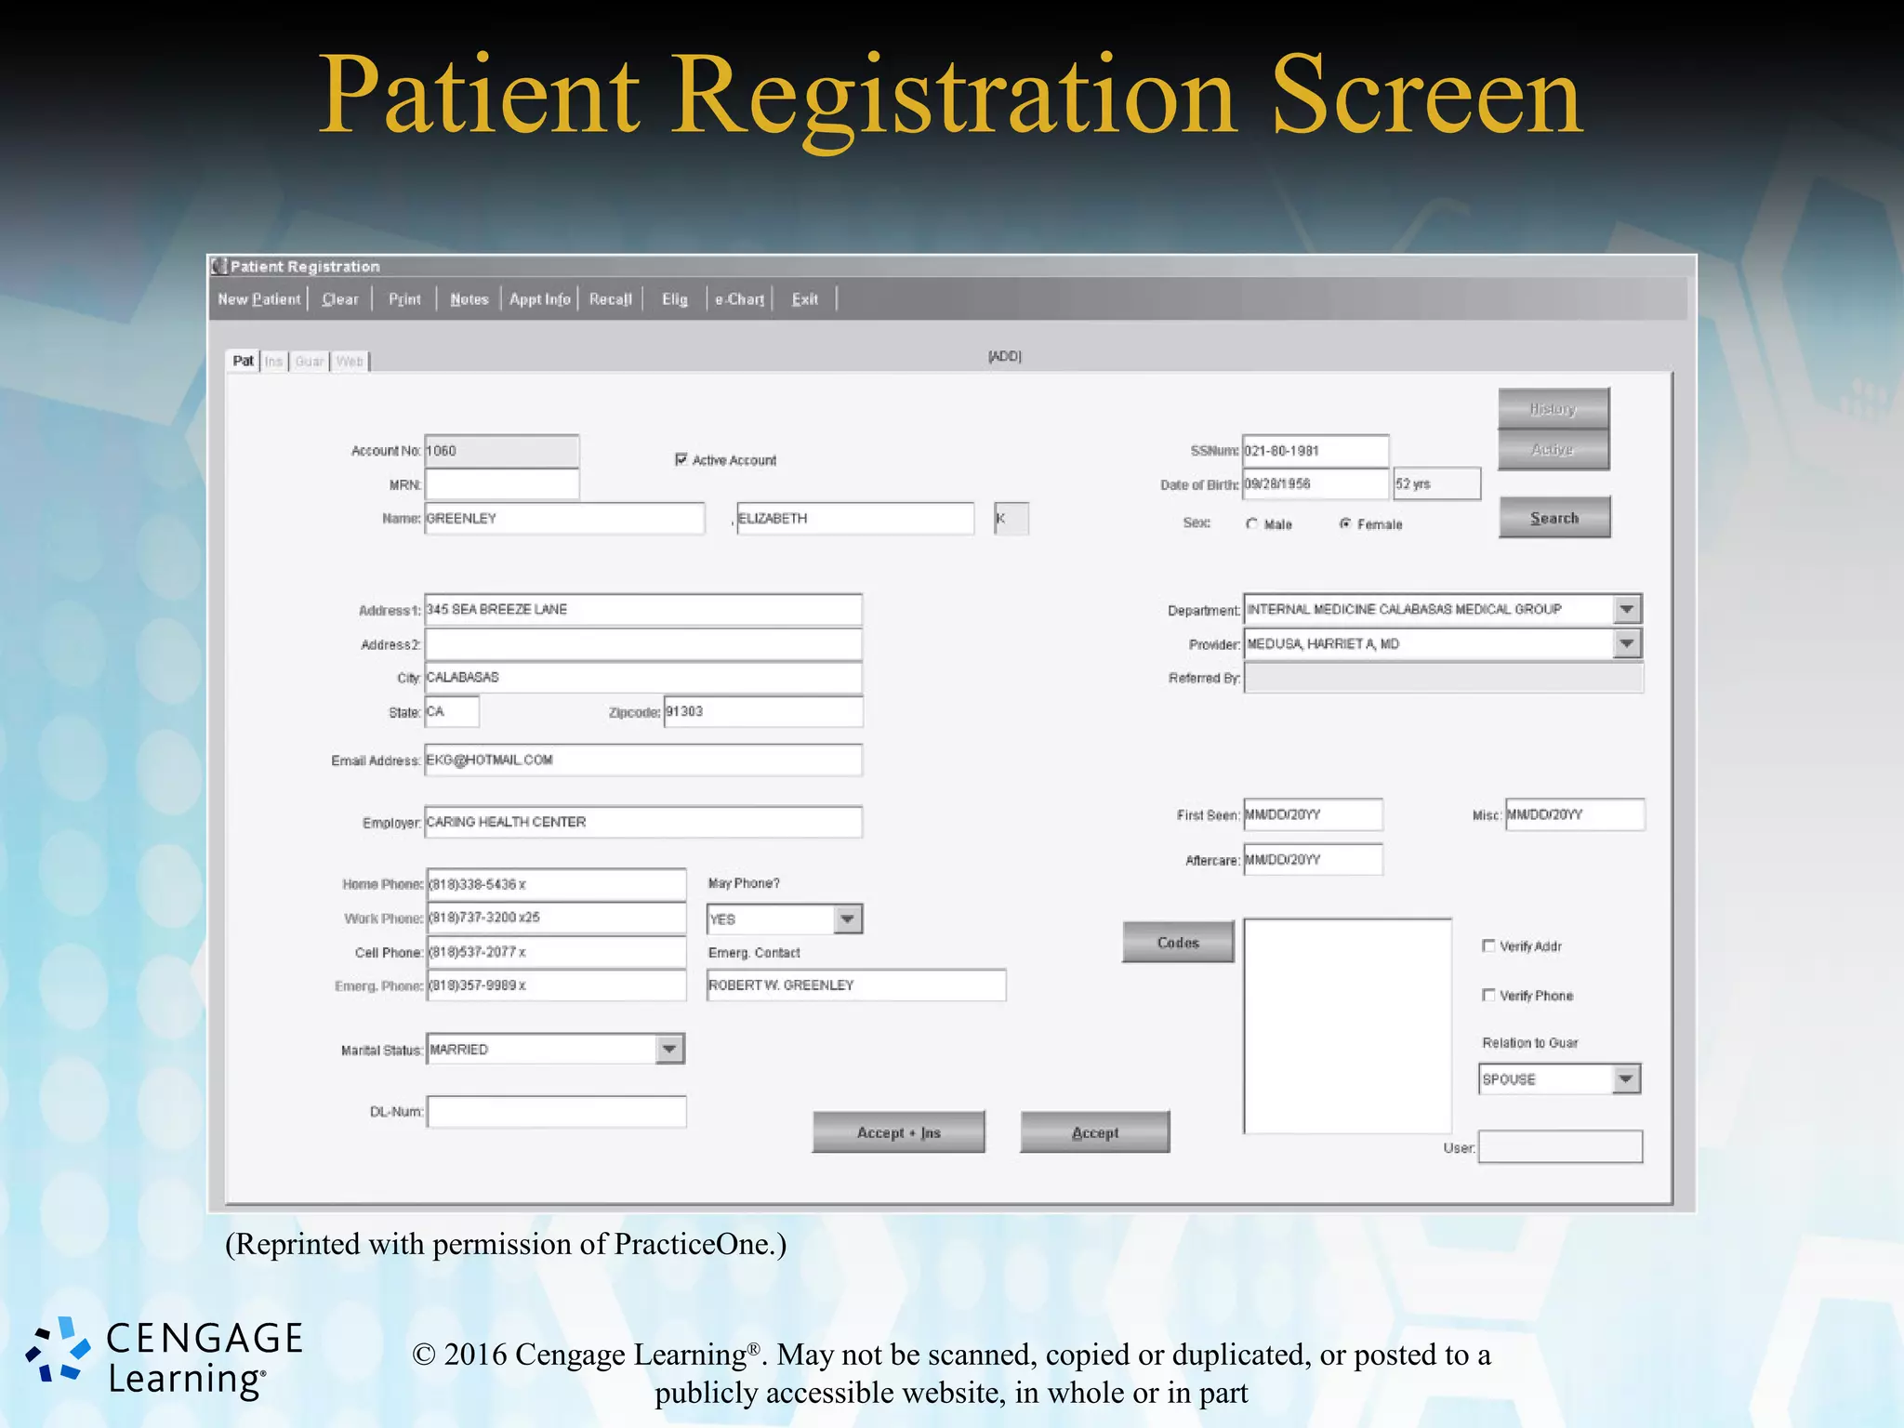The height and width of the screenshot is (1428, 1904).
Task: Click the 52 yrs age box
Action: pos(1436,484)
